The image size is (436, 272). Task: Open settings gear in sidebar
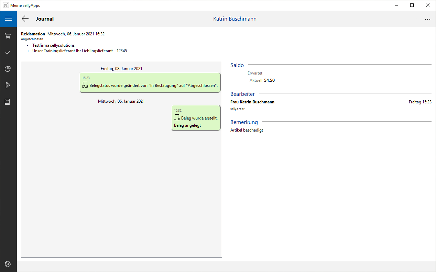(8, 264)
